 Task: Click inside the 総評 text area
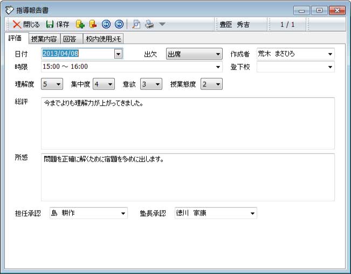(x=188, y=123)
